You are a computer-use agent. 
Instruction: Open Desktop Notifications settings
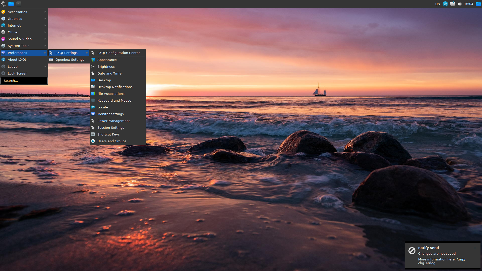[x=118, y=87]
